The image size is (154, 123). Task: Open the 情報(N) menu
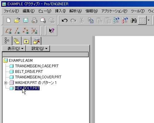click(x=91, y=11)
